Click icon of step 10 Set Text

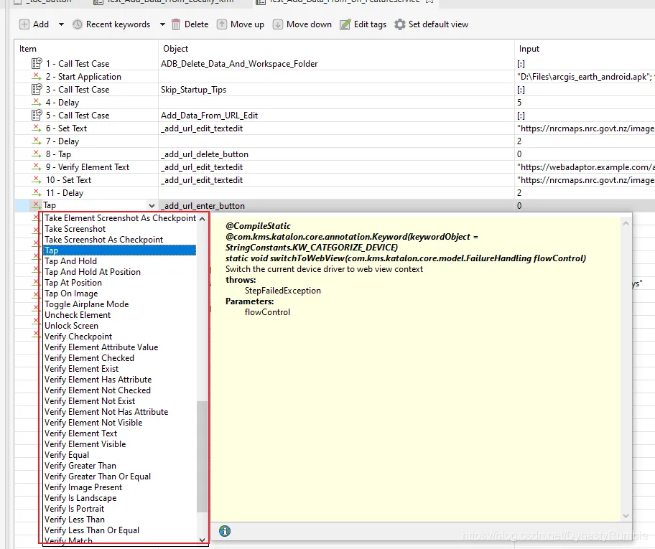pos(37,180)
